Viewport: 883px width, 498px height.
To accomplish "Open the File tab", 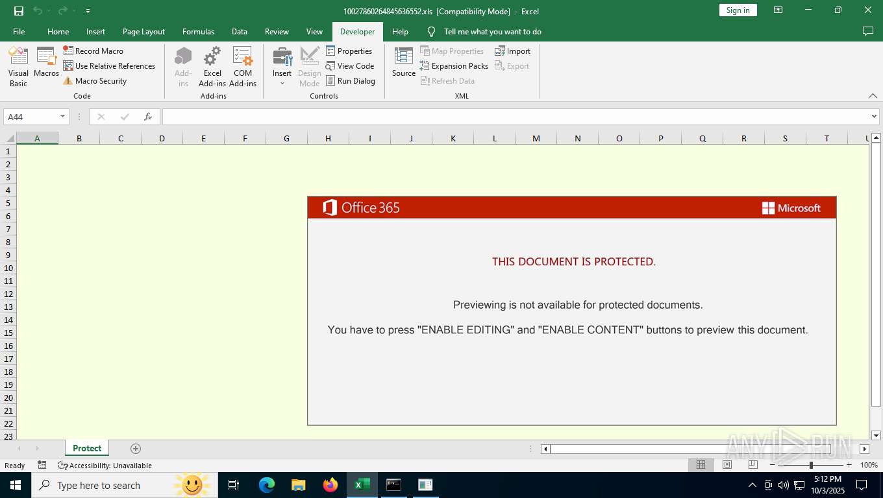I will 19,31.
